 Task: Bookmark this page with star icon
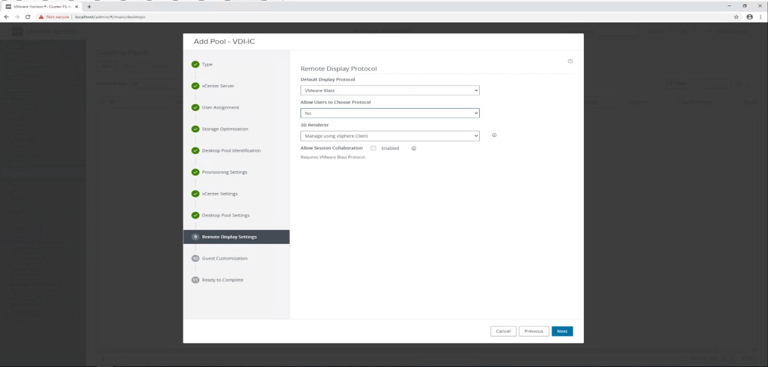pyautogui.click(x=736, y=17)
